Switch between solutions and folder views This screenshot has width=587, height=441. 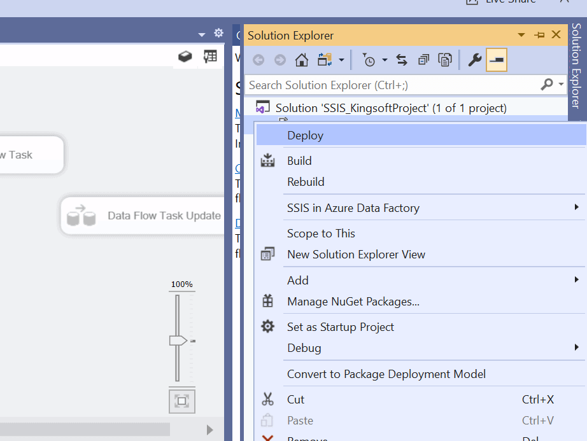325,60
